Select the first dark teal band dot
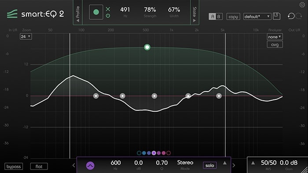The height and width of the screenshot is (173, 308). click(139, 153)
